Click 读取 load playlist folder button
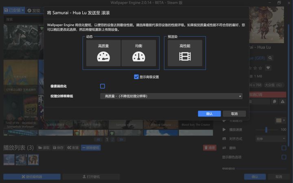Viewport: 293px width, 183px height. tap(44, 148)
